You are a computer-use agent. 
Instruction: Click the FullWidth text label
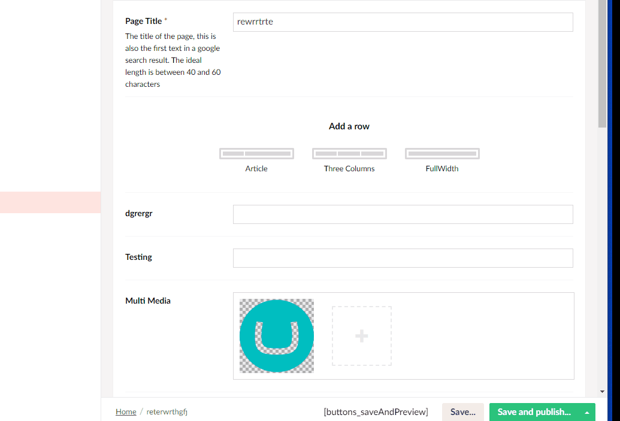pyautogui.click(x=442, y=168)
